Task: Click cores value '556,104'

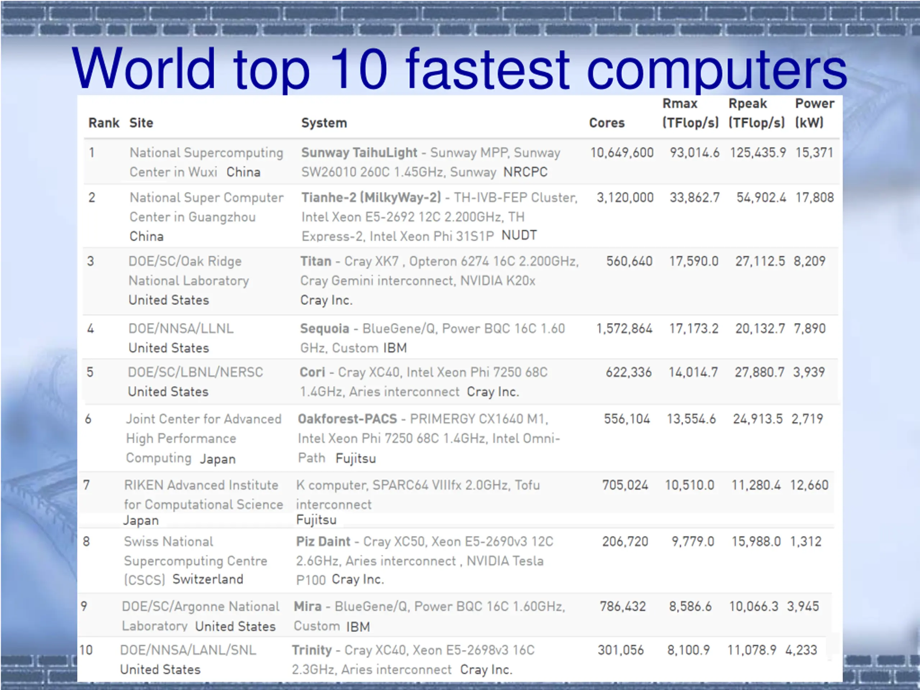Action: pyautogui.click(x=627, y=419)
